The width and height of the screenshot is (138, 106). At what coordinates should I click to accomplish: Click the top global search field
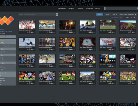coord(121,8)
